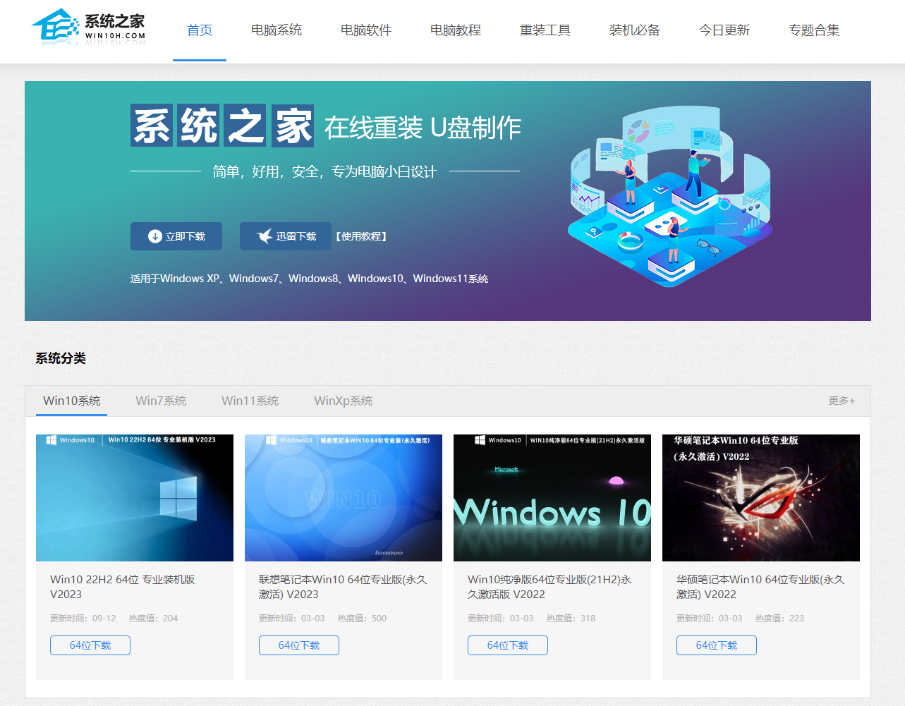Viewport: 905px width, 706px height.
Task: Switch to the Win11系统 tab
Action: coord(250,401)
